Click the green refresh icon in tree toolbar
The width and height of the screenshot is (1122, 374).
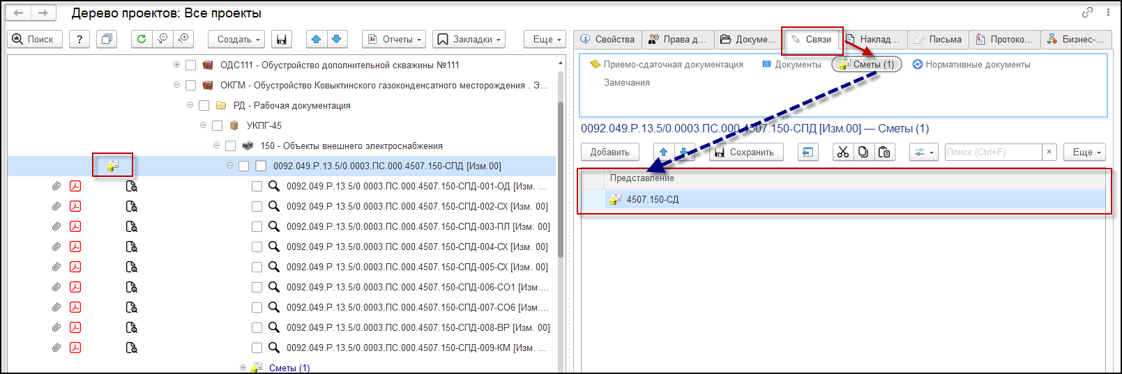click(142, 39)
